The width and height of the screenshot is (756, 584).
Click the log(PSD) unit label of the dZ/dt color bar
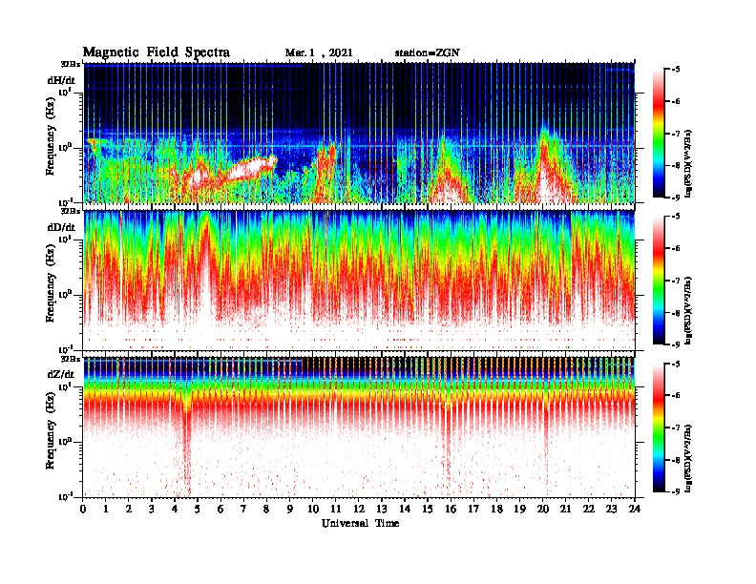coord(688,458)
